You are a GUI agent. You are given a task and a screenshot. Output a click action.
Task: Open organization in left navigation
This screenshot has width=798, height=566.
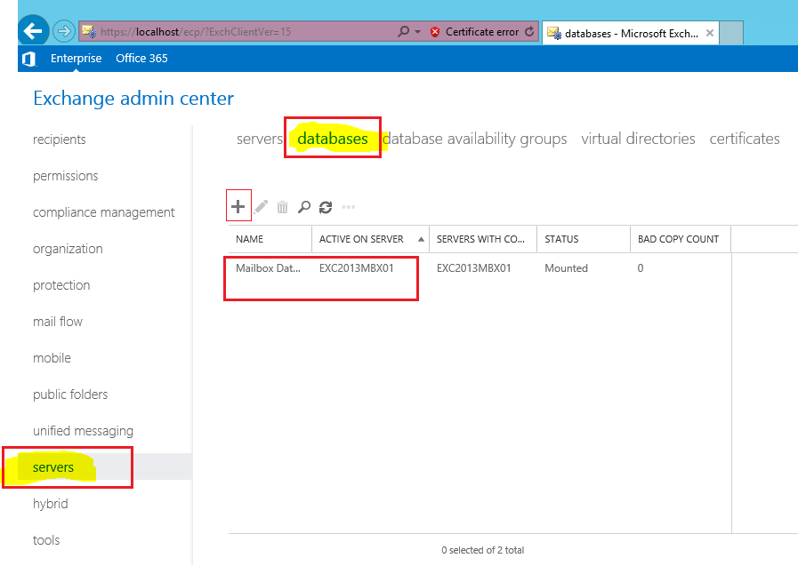(x=68, y=249)
